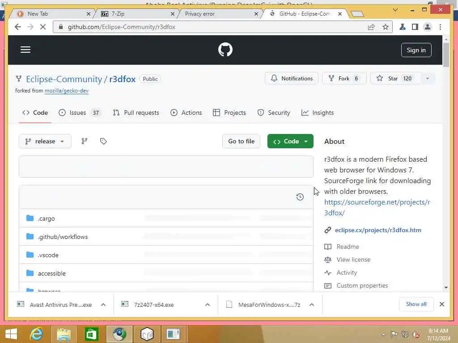Open the Actions tab
Viewport: 458px width, 343px height.
click(x=186, y=113)
